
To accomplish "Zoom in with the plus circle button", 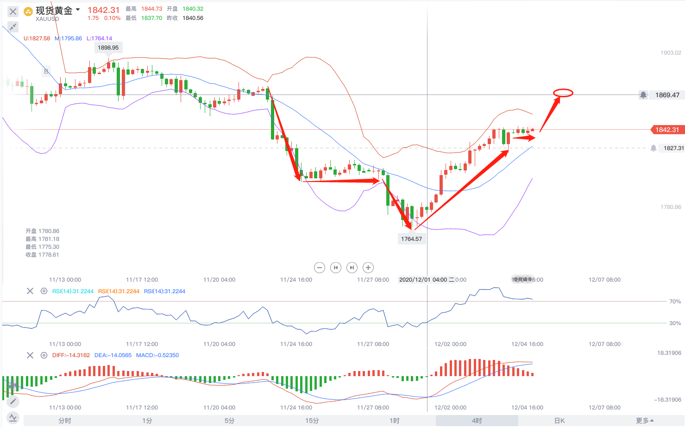I will (x=368, y=268).
